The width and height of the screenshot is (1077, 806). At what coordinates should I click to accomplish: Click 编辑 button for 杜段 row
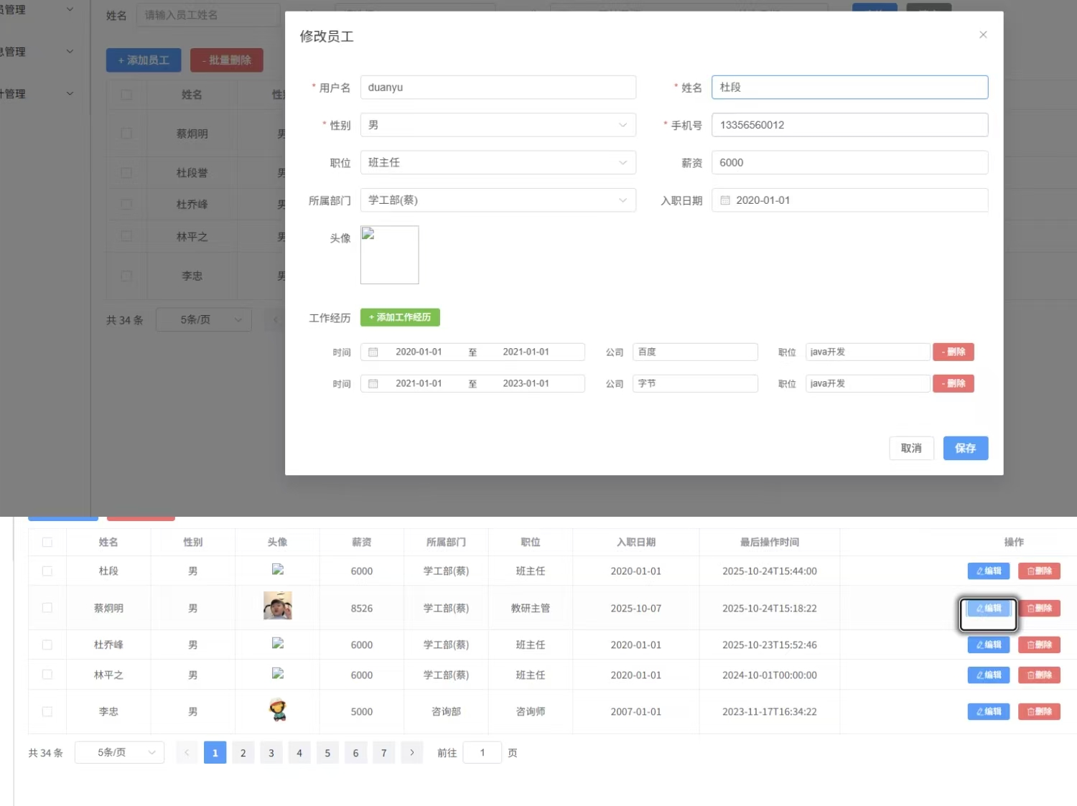(988, 571)
